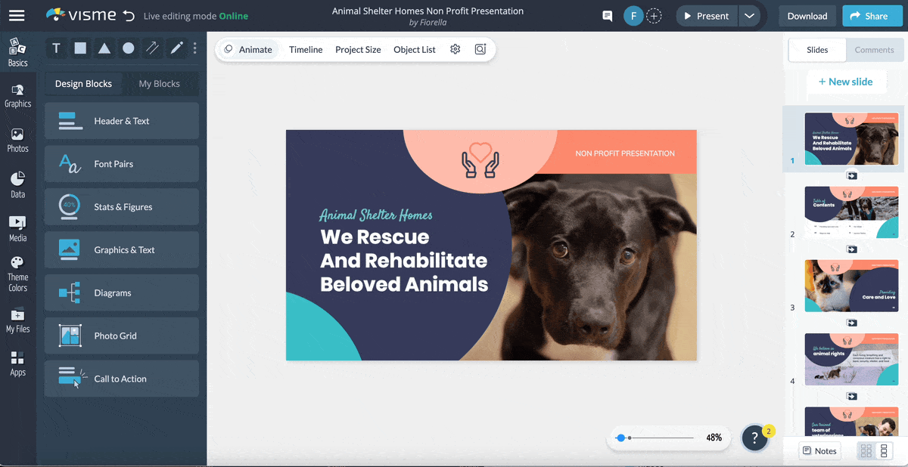Switch to the Timeline tab

305,49
